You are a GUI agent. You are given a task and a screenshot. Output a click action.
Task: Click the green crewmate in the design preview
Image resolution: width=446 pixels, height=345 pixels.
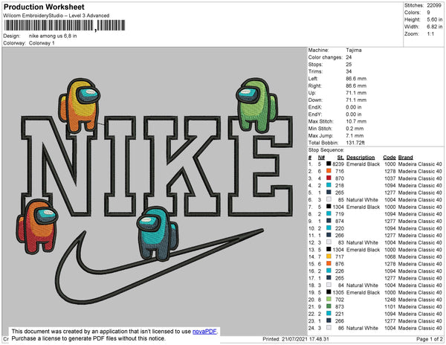257,106
